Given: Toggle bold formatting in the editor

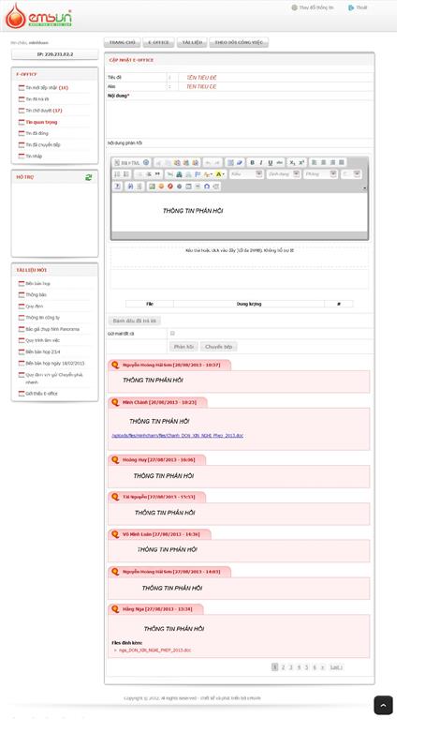Looking at the screenshot, I should (253, 163).
